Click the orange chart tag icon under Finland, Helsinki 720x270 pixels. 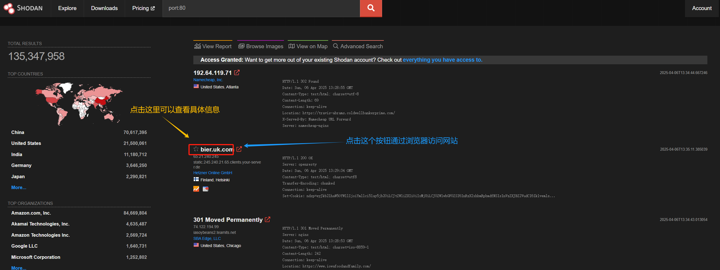[x=196, y=189]
